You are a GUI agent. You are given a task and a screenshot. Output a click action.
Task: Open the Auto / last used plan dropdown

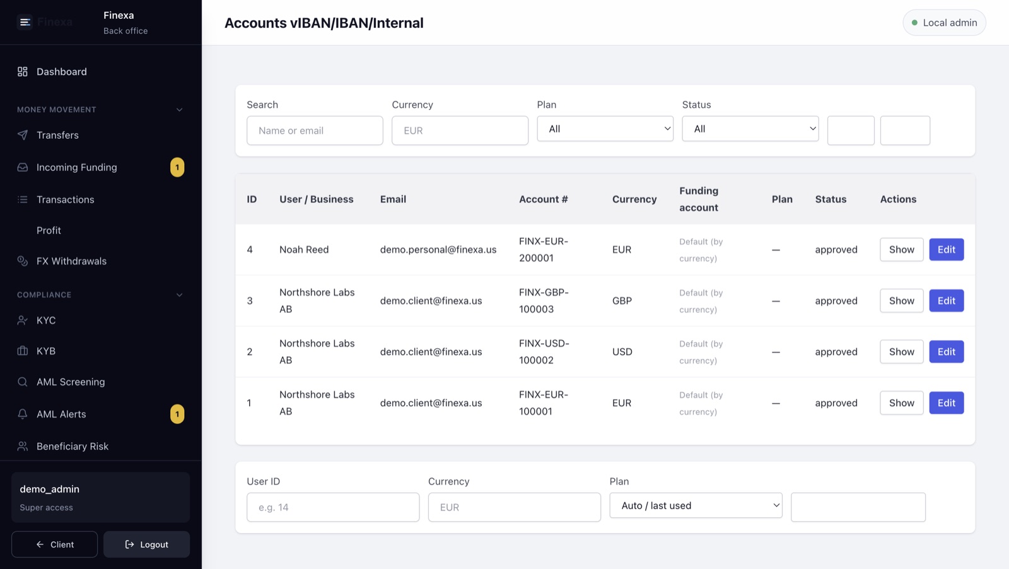(x=696, y=506)
